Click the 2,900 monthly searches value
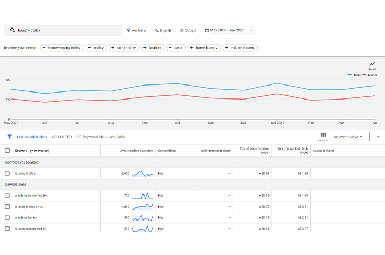 [125, 173]
